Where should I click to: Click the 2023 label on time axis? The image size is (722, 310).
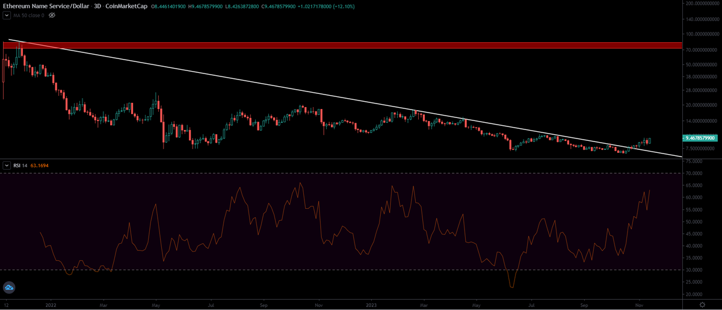tap(372, 305)
